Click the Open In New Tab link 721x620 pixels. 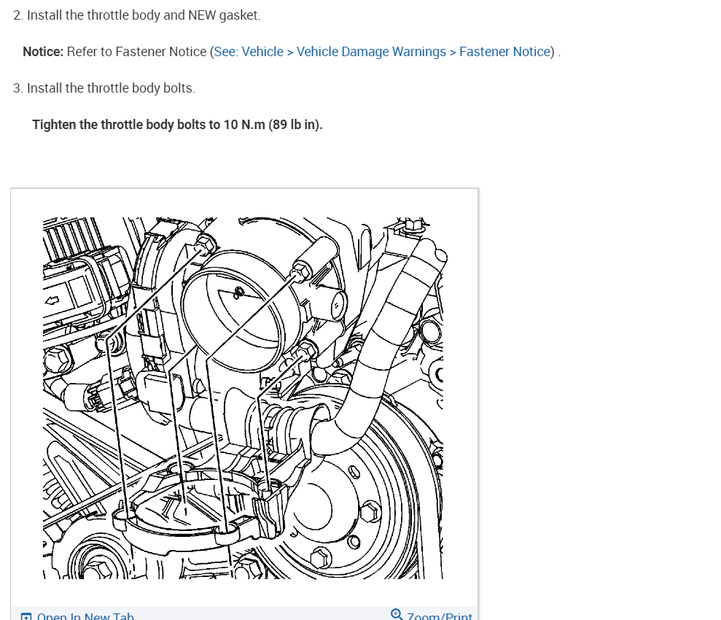[85, 616]
